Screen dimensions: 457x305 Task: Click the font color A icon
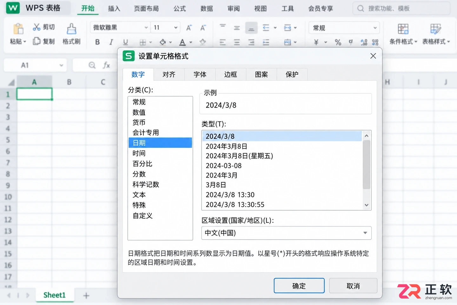pos(182,42)
